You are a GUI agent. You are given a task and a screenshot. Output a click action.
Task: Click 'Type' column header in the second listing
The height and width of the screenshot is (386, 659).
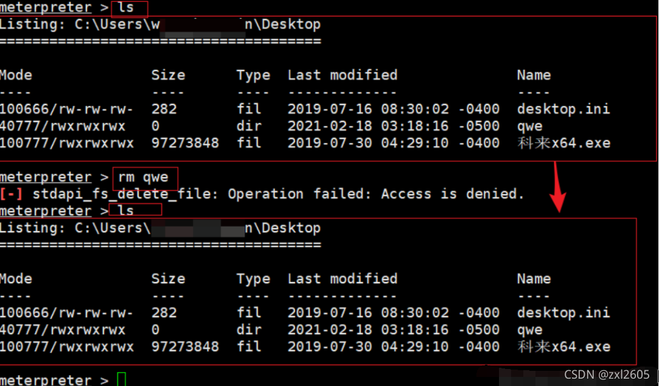click(x=253, y=279)
